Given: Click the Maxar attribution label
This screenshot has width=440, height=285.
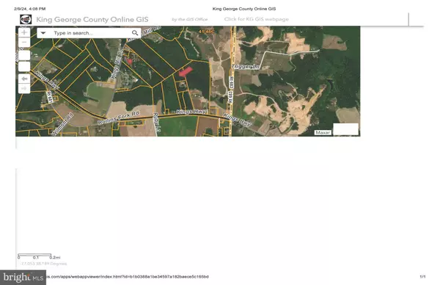Looking at the screenshot, I should point(323,132).
